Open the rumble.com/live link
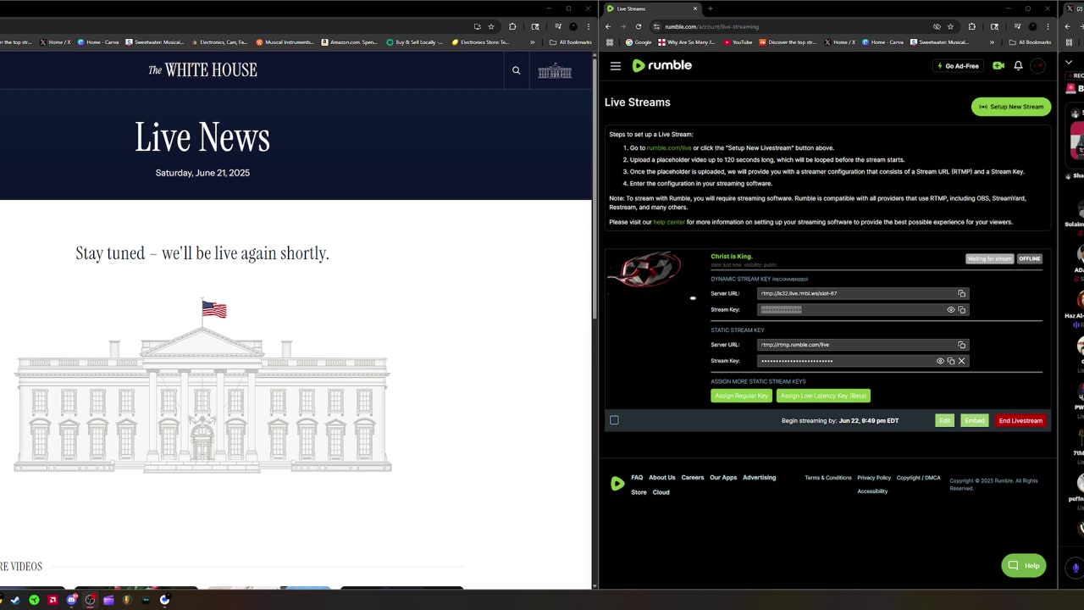This screenshot has width=1084, height=610. coord(669,147)
